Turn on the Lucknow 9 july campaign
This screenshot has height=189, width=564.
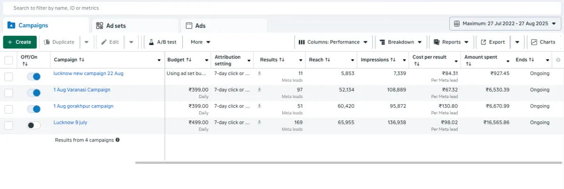34,125
